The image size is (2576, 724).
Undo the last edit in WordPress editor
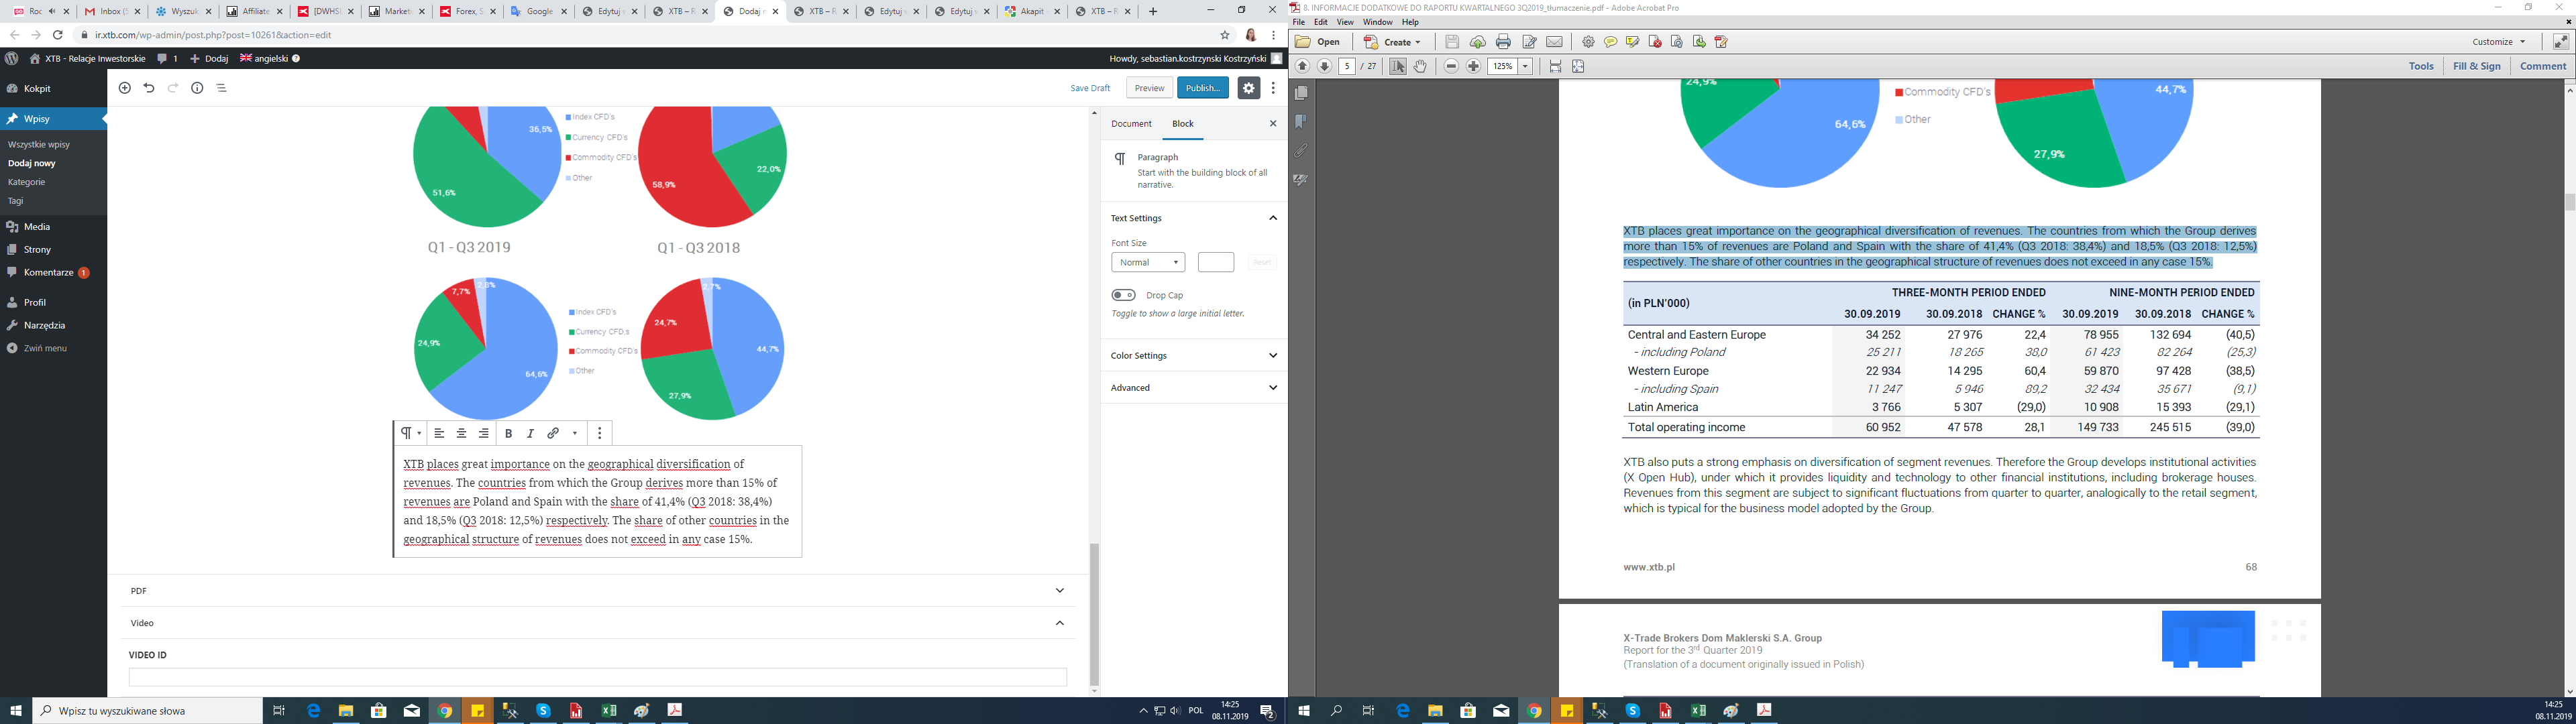[x=149, y=88]
